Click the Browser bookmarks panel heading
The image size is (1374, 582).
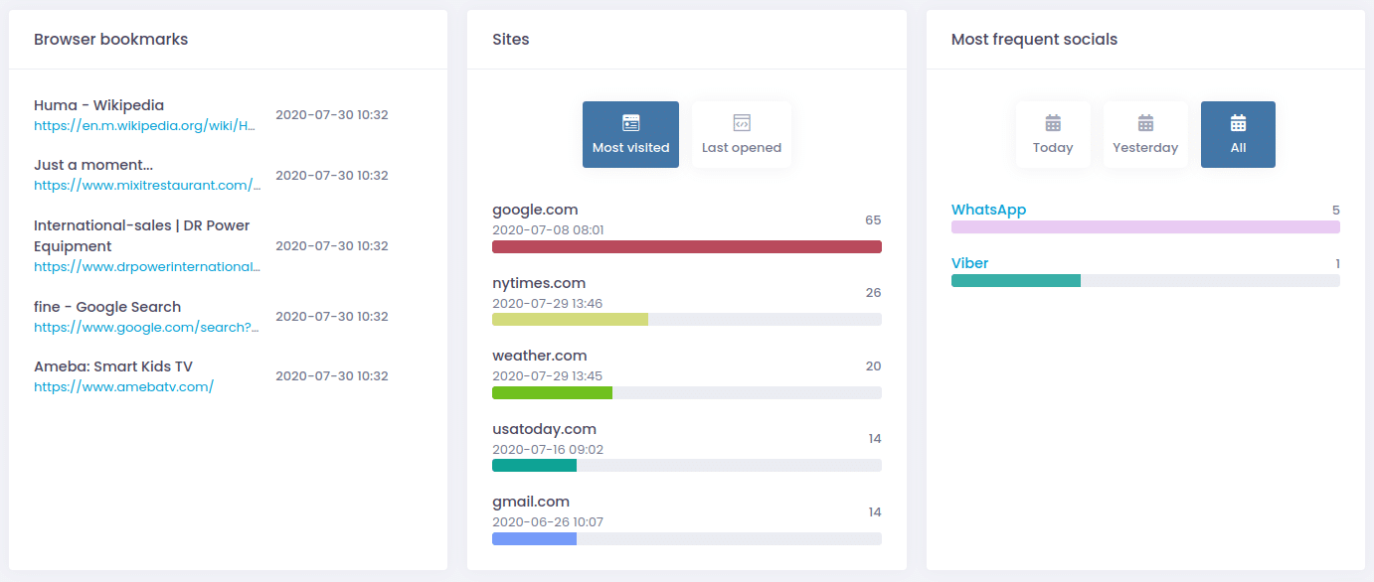(110, 40)
